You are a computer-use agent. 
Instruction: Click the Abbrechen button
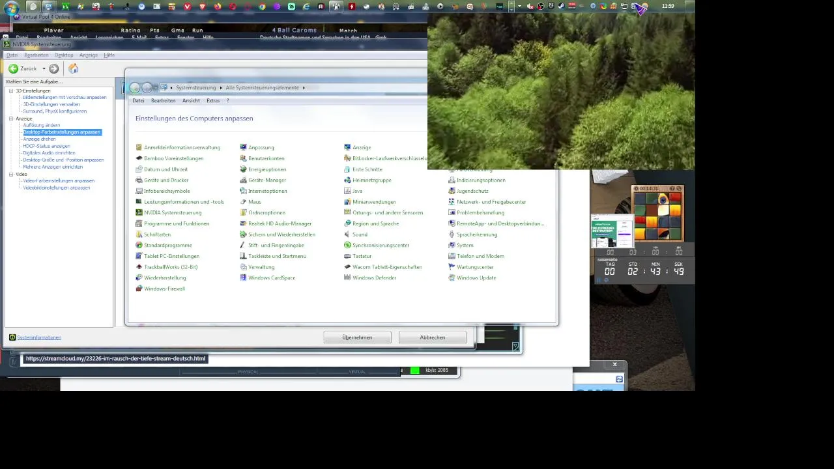[433, 337]
